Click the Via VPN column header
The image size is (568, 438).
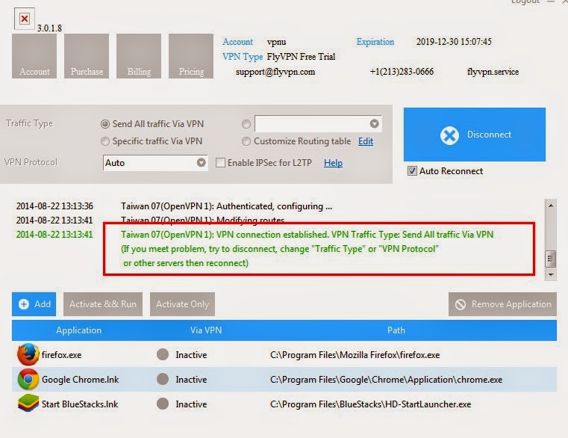point(206,330)
